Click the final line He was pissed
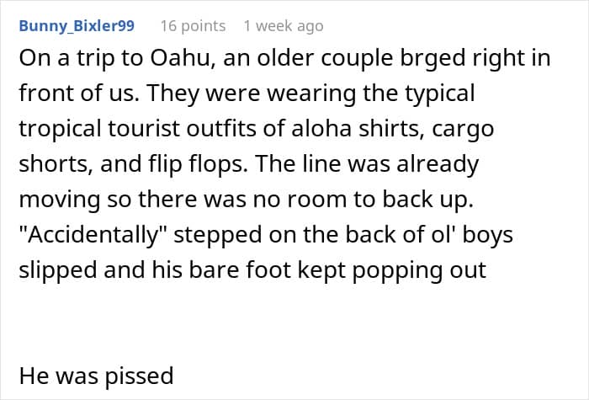The image size is (589, 400). coord(96,376)
